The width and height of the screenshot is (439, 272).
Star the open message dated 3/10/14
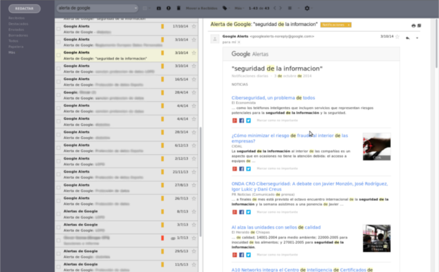(397, 36)
